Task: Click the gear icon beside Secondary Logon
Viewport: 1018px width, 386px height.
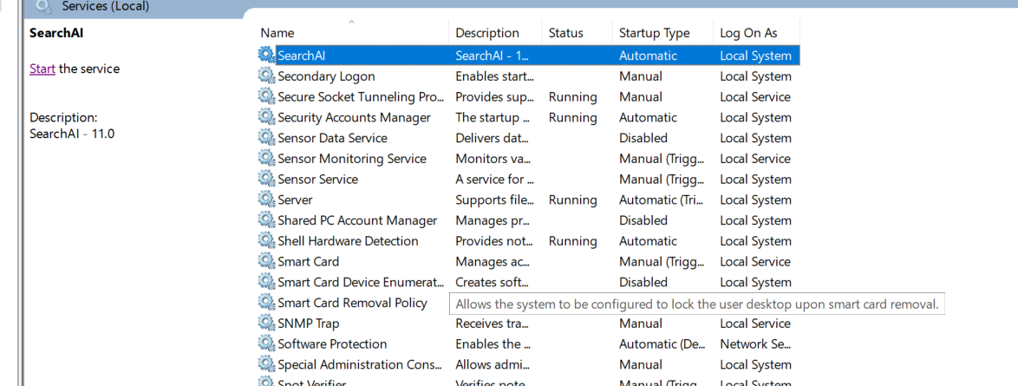Action: [267, 76]
